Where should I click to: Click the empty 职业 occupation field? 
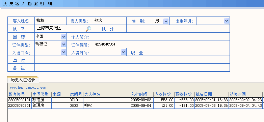191,52
